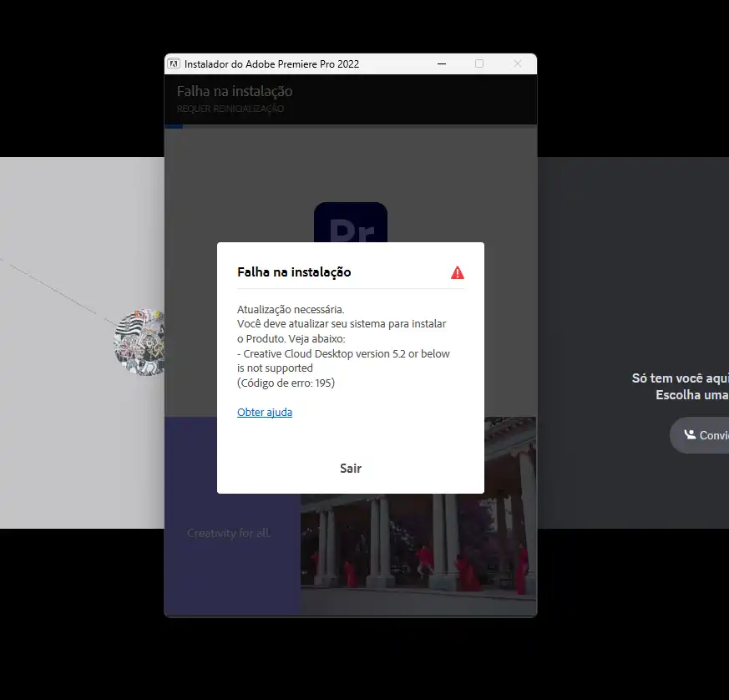Click the red warning triangle icon

tap(458, 272)
